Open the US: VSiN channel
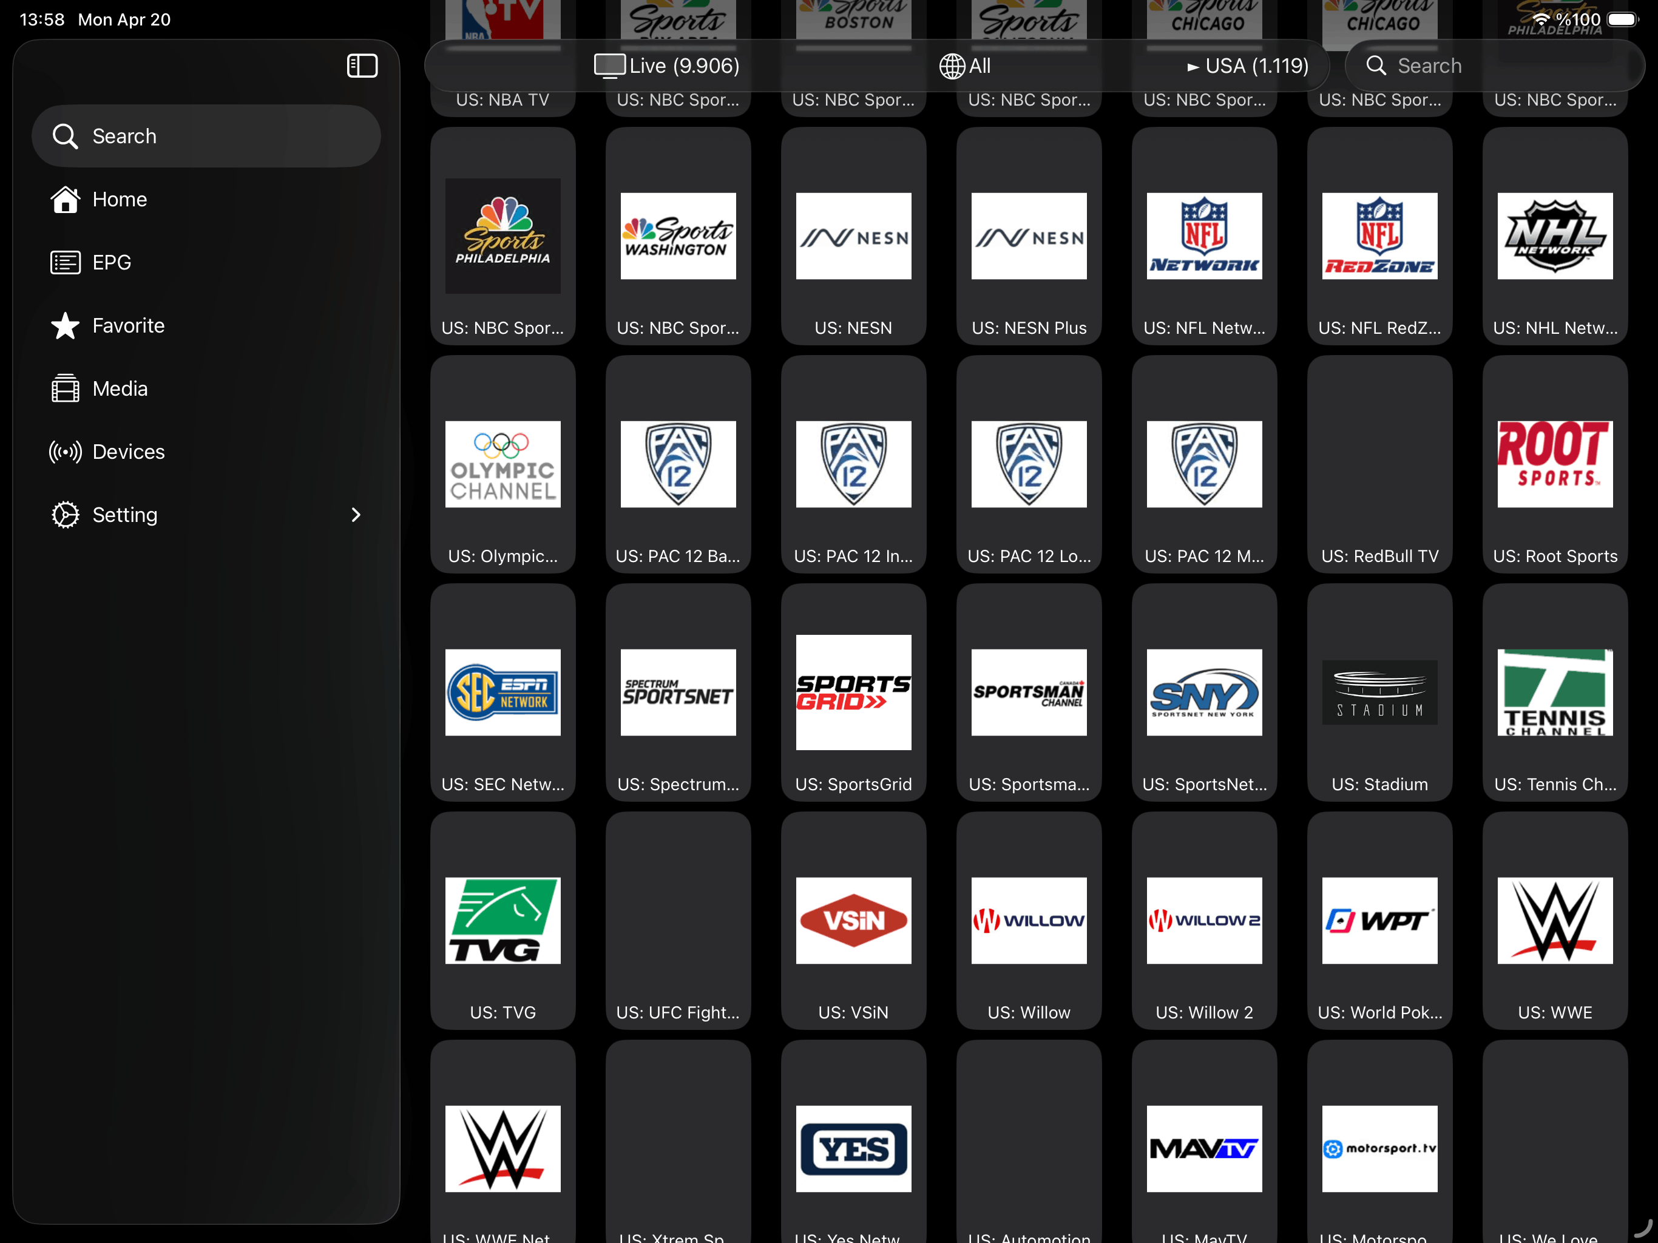The image size is (1658, 1243). pyautogui.click(x=854, y=921)
